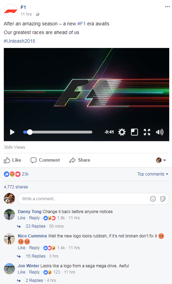Mute the video volume
The image size is (172, 284).
coord(159,132)
